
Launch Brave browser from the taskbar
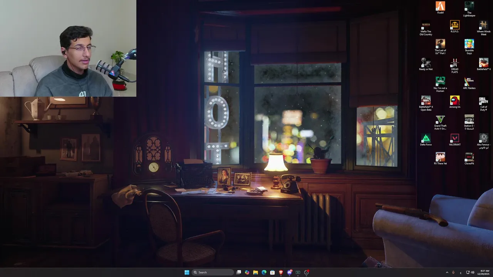tap(281, 272)
